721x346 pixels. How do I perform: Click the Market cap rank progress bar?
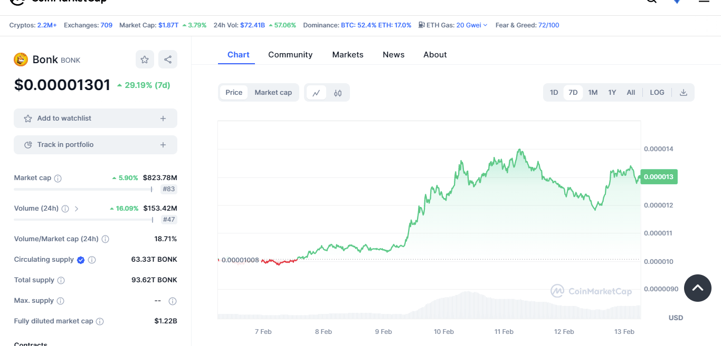[83, 189]
